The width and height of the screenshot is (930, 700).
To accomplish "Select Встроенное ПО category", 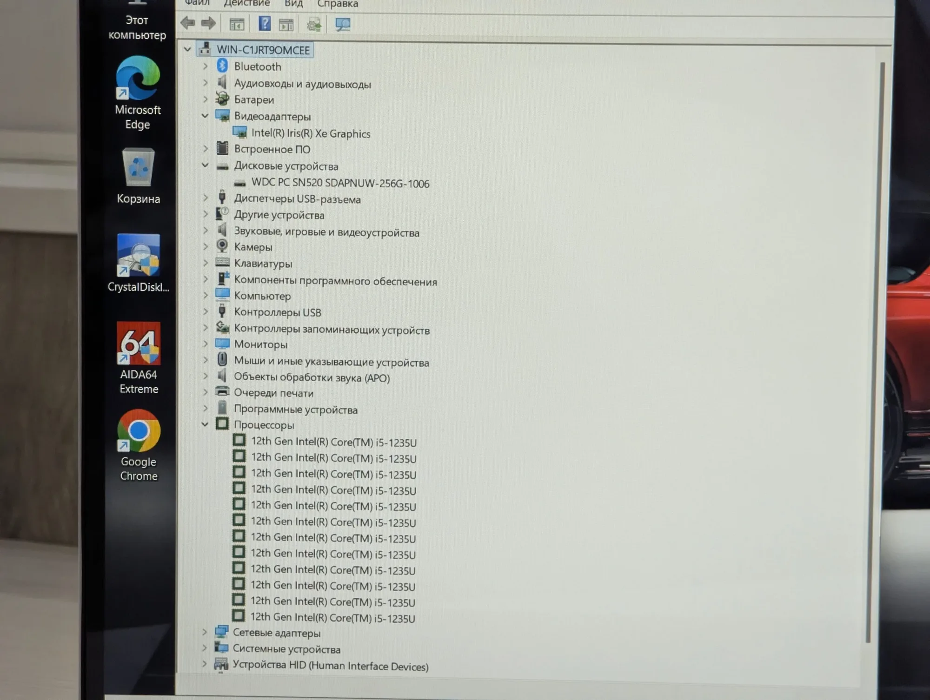I will tap(272, 149).
